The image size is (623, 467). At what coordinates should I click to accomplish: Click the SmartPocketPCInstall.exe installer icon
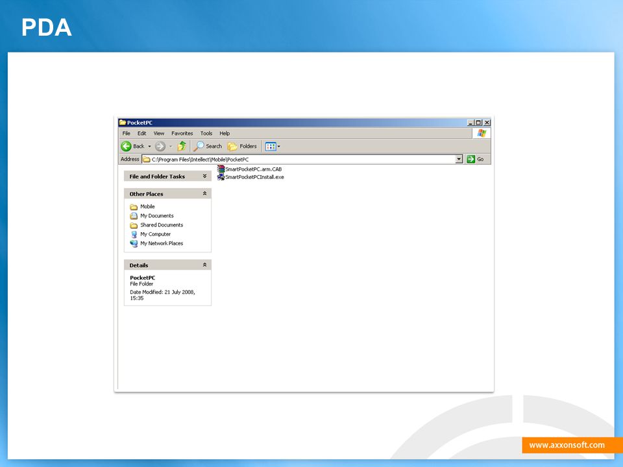pyautogui.click(x=221, y=177)
